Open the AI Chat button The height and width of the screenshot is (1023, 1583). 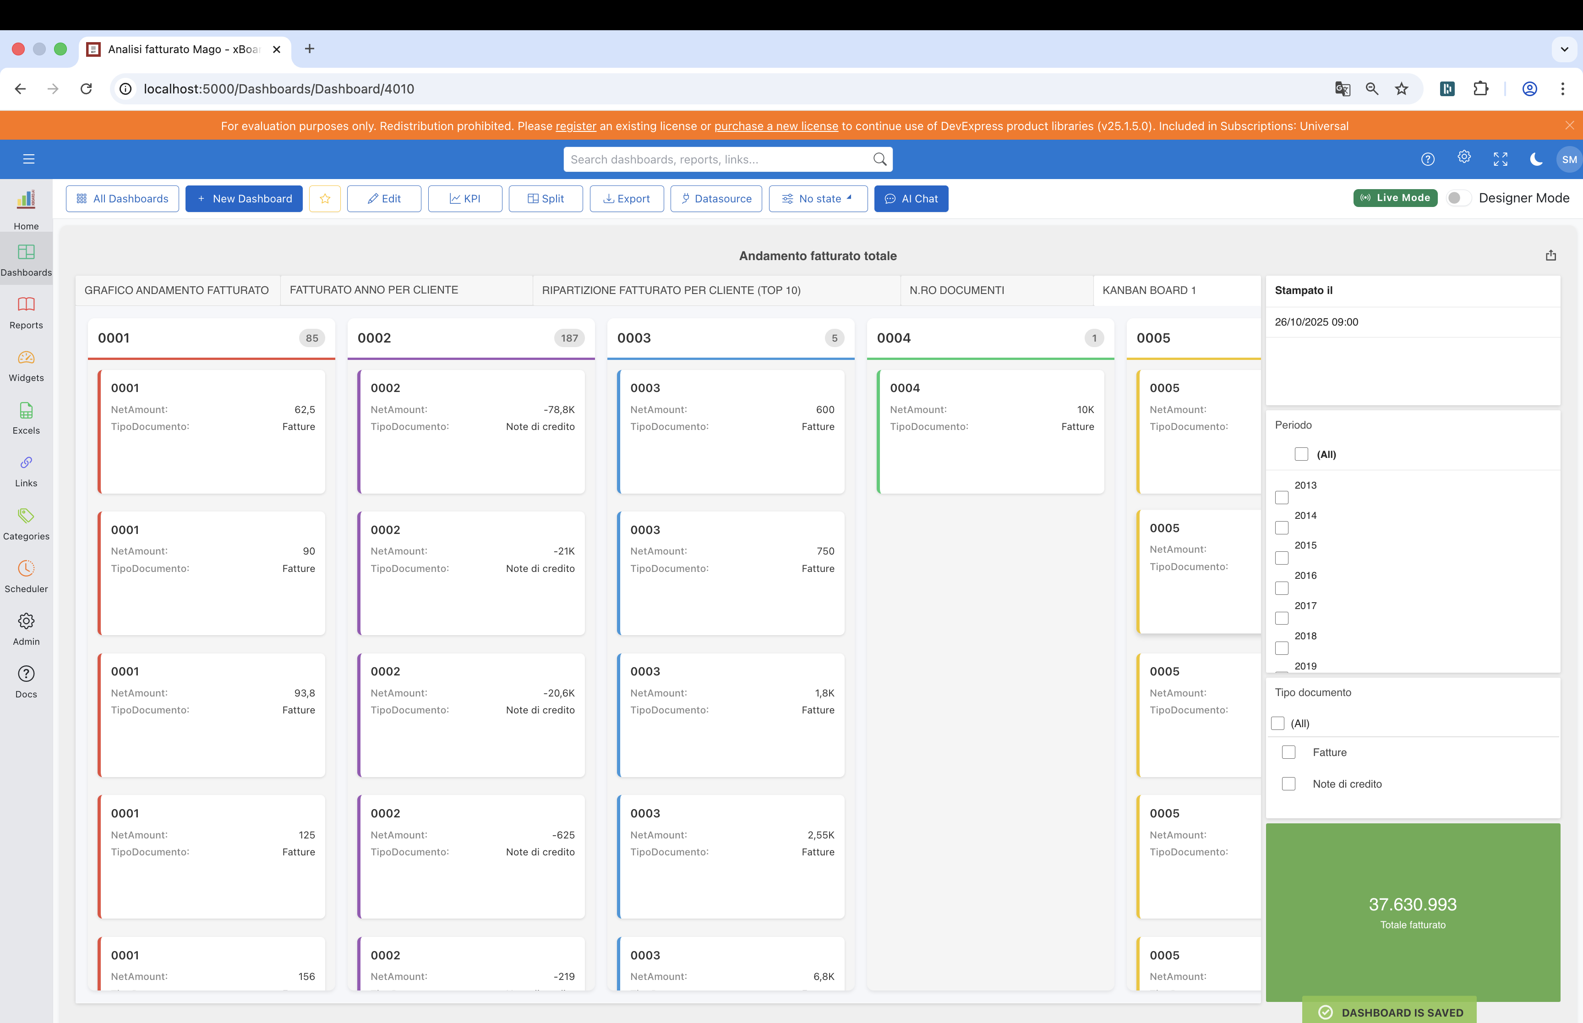[x=911, y=199]
